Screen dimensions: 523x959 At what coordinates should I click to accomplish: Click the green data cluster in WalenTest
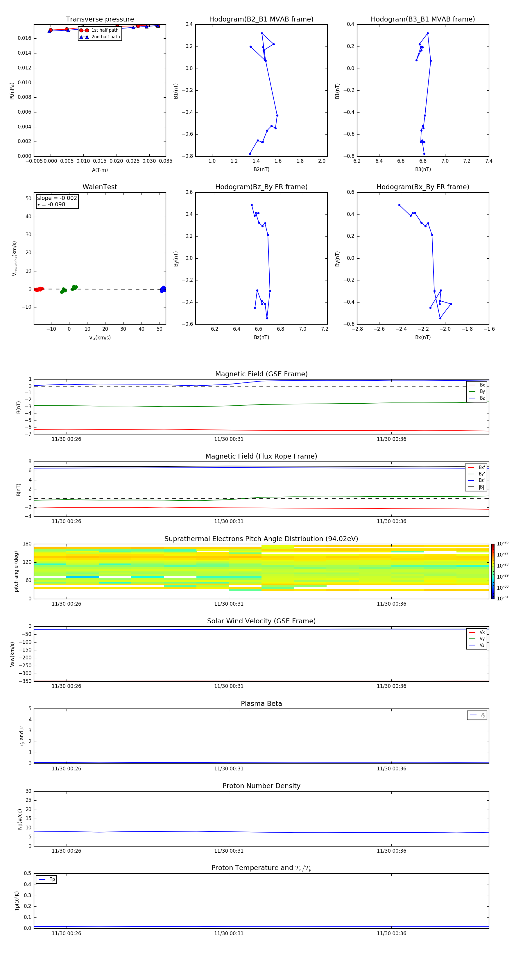(x=69, y=289)
